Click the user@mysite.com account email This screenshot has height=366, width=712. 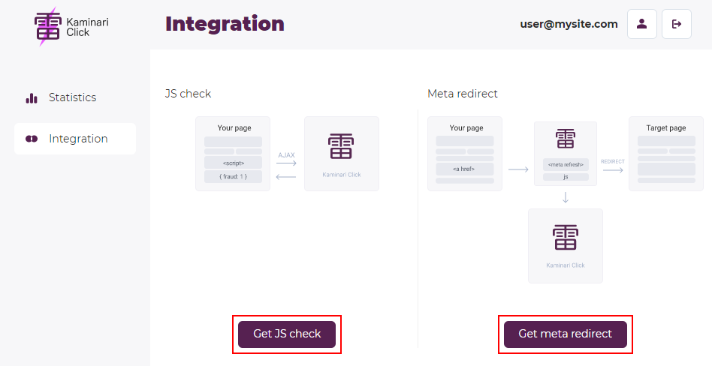[x=569, y=24]
